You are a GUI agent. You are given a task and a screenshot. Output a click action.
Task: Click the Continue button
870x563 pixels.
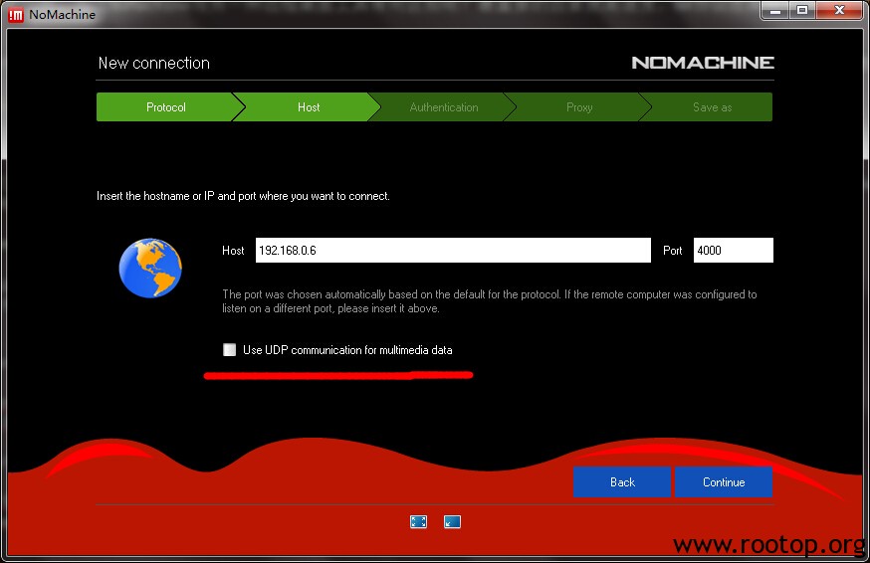tap(724, 482)
